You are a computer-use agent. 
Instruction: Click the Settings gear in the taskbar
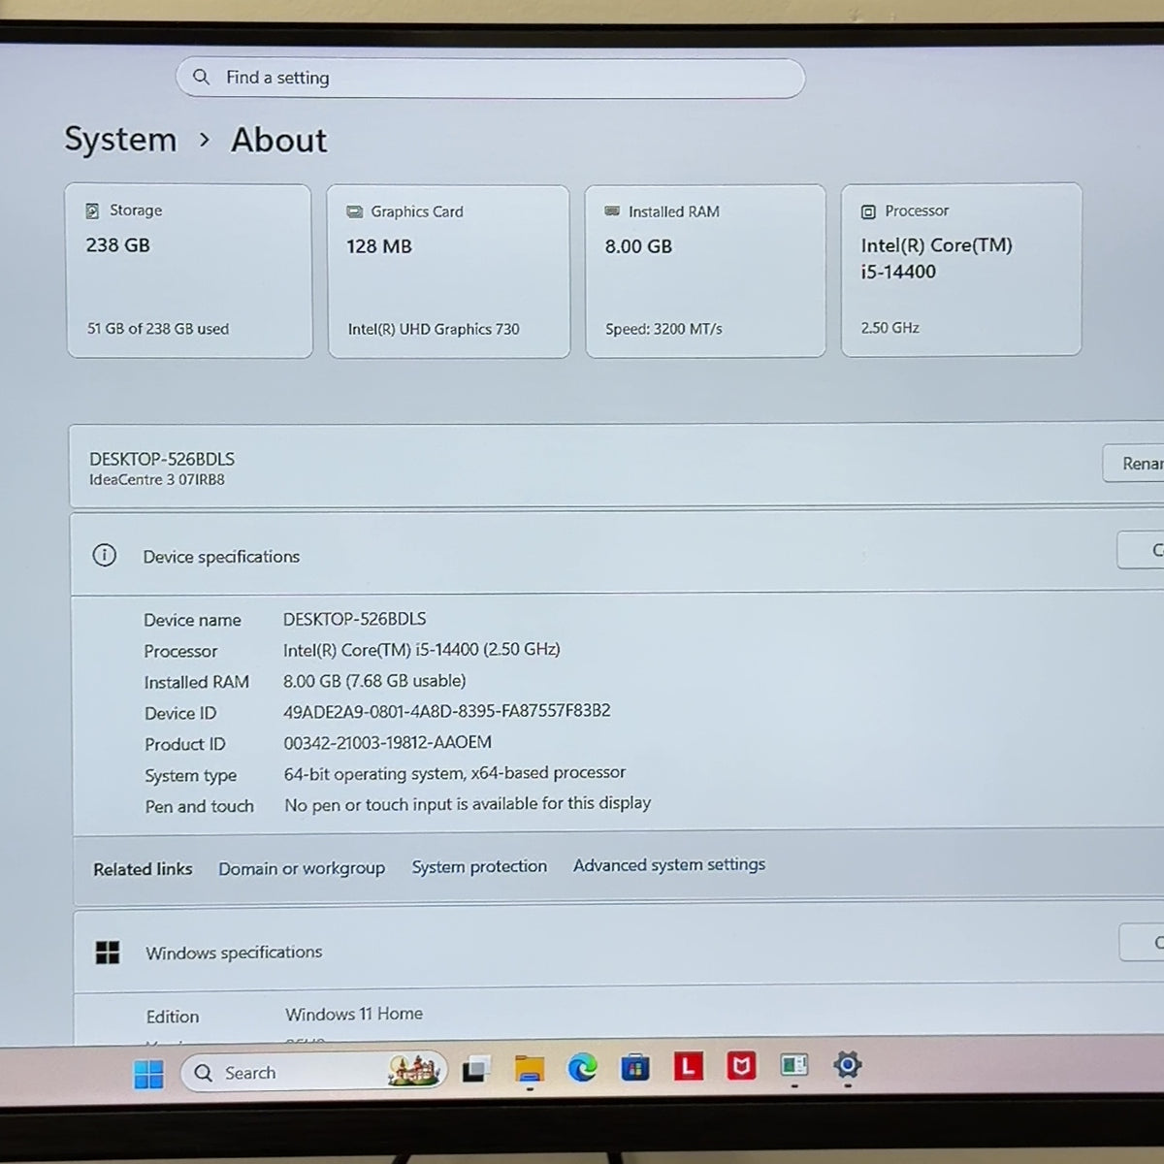848,1065
